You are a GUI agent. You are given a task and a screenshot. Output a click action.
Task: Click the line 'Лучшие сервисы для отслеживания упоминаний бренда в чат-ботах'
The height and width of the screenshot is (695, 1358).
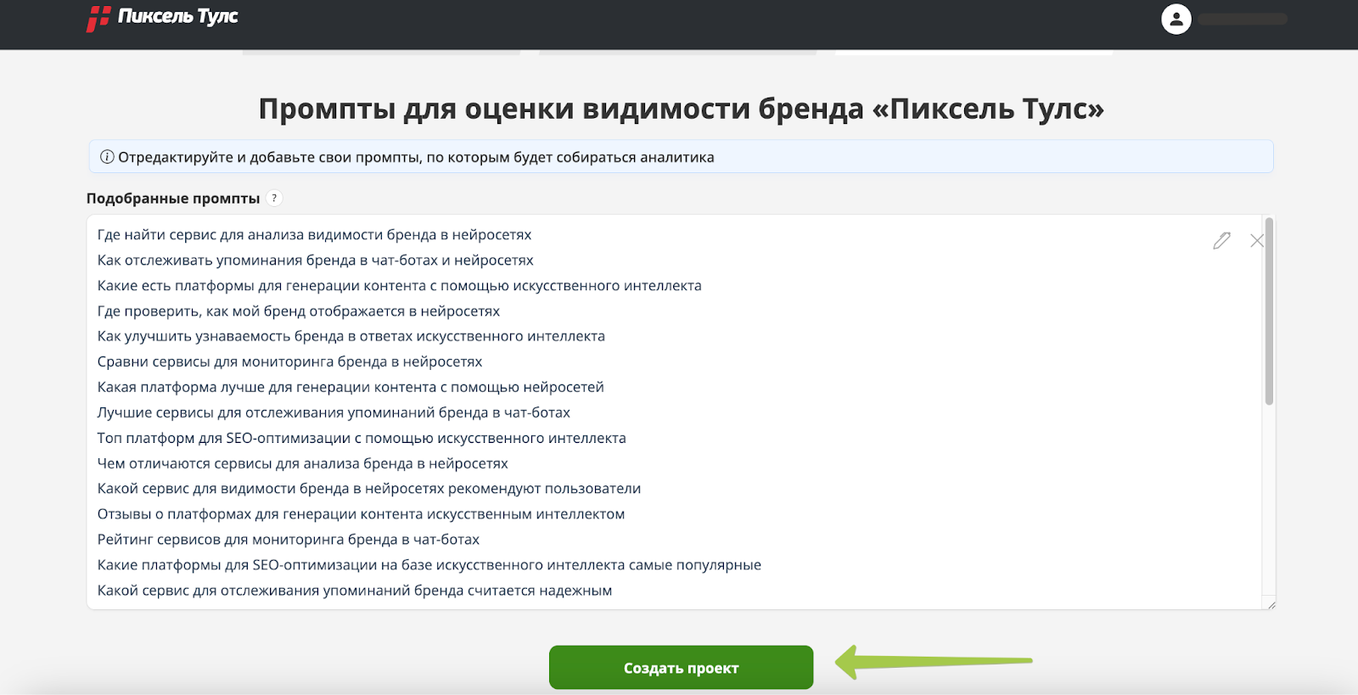(334, 413)
